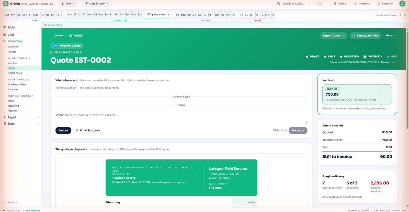
Task: Switch to the Est table tab
Action: [106, 15]
